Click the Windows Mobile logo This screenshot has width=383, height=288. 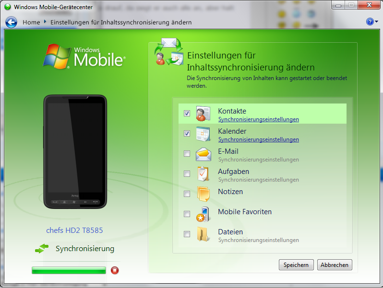click(x=84, y=57)
